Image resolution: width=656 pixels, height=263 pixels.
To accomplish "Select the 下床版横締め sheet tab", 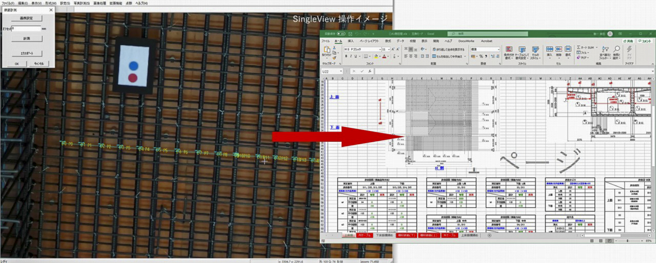I will [385, 235].
